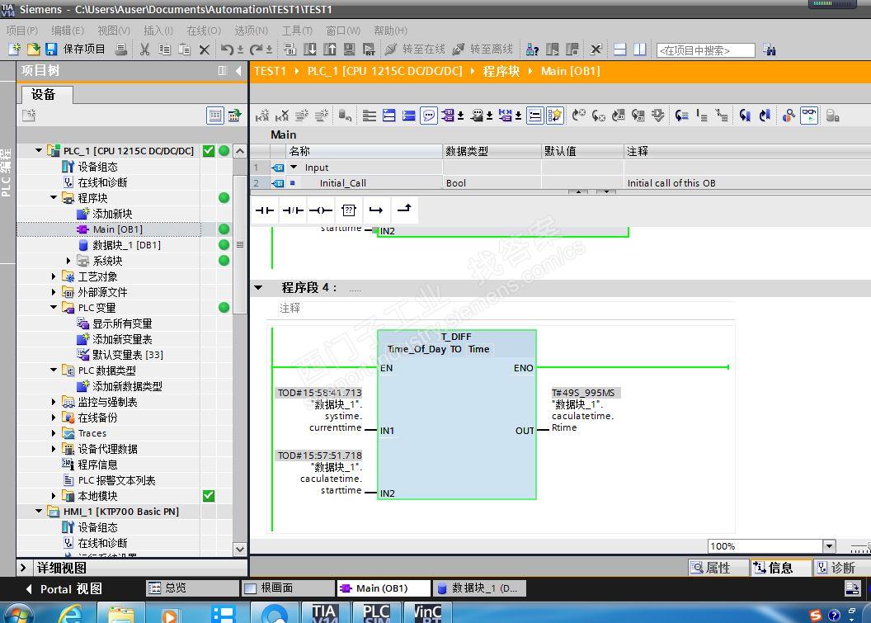Open the 编辑 (Edit) menu
This screenshot has width=871, height=623.
(67, 31)
